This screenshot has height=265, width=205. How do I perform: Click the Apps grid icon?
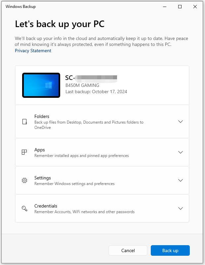click(24, 152)
